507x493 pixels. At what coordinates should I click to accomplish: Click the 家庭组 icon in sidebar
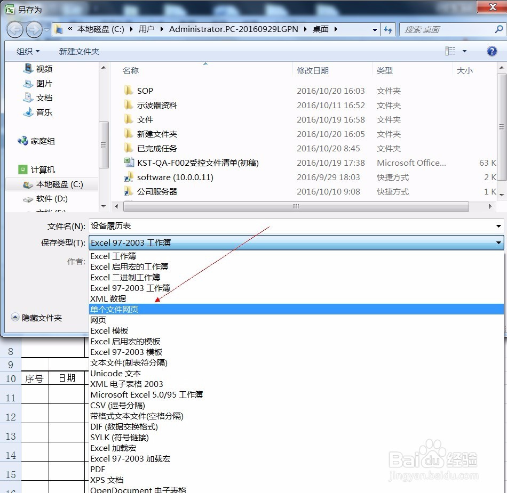point(23,141)
